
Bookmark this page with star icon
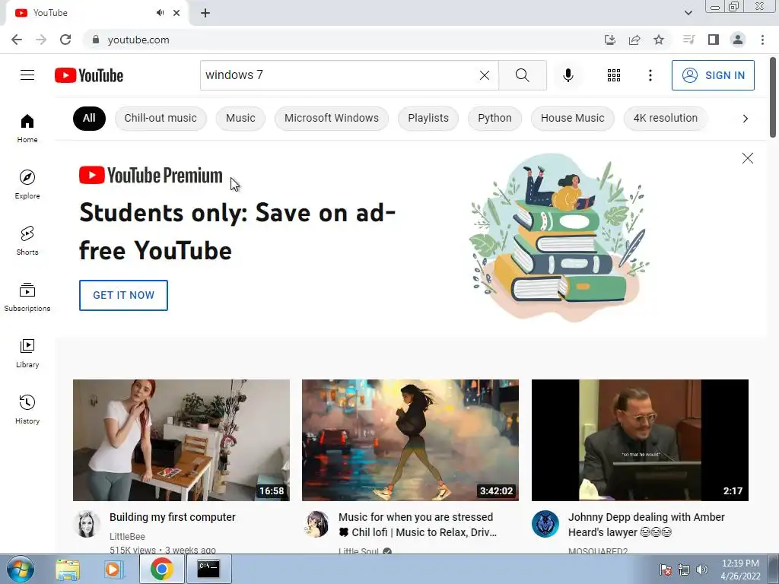click(x=658, y=40)
